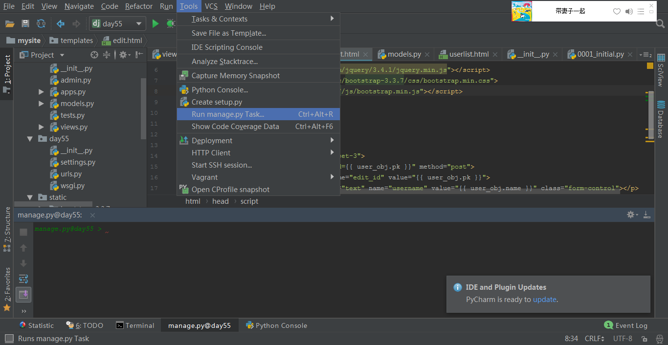This screenshot has height=345, width=668.
Task: Hide the manage.py tool window icon
Action: click(x=646, y=215)
